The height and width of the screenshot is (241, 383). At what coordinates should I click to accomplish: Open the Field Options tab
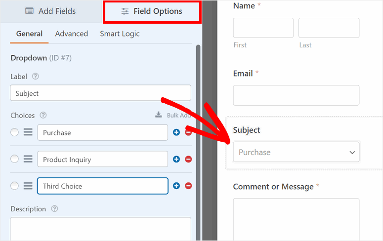[152, 11]
